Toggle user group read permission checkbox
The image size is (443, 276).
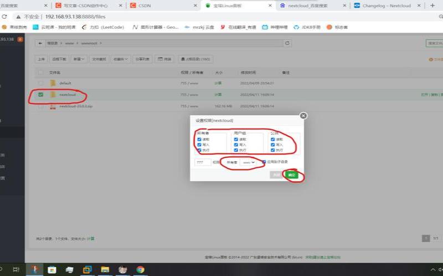point(236,140)
